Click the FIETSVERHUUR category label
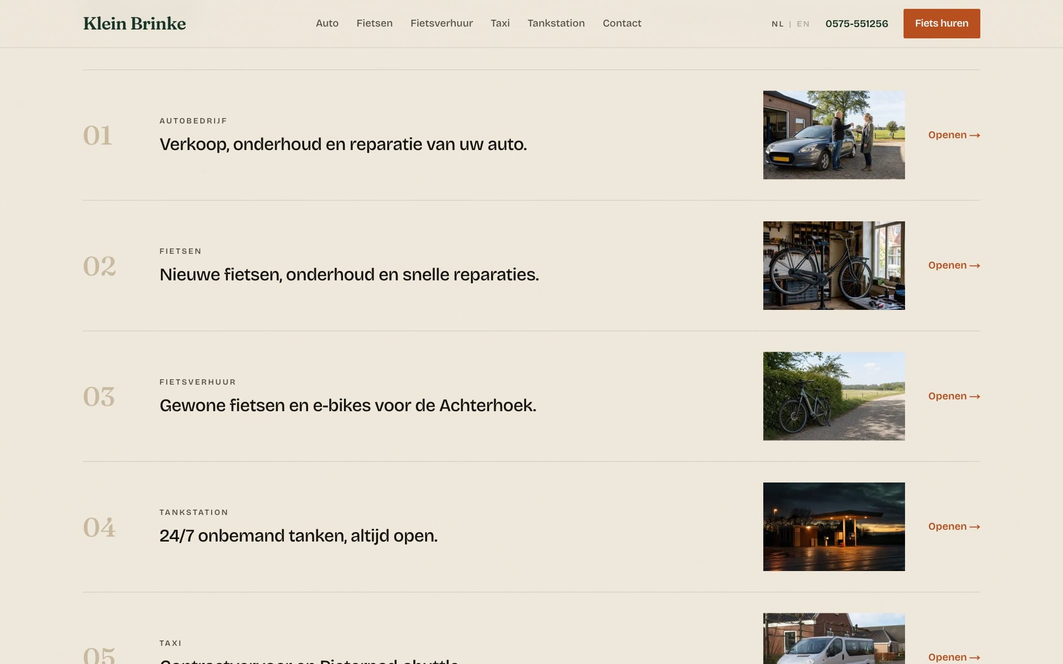Image resolution: width=1063 pixels, height=664 pixels. coord(197,382)
